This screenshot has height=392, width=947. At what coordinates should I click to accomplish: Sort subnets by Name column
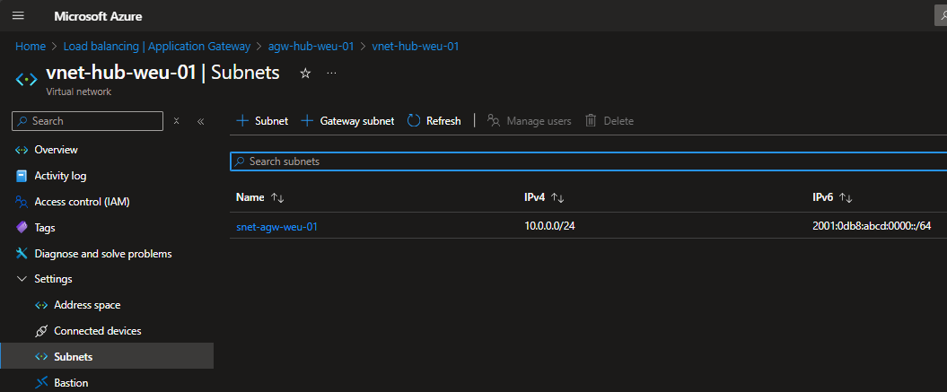tap(276, 197)
